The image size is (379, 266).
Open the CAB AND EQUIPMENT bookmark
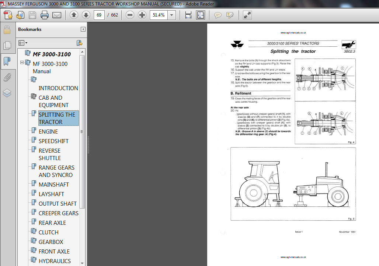(x=53, y=101)
